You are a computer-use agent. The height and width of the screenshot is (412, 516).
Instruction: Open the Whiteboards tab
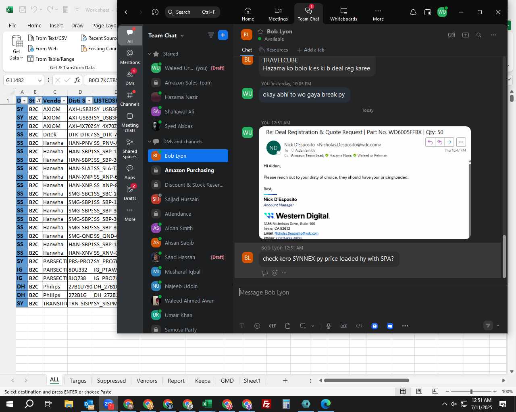click(x=343, y=14)
